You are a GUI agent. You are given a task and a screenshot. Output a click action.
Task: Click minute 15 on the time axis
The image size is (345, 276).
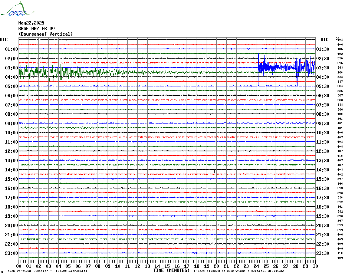coord(167,266)
